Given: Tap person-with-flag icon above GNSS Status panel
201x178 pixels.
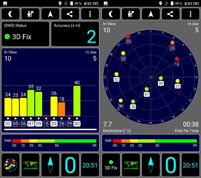Looking at the screenshot, I should pyautogui.click(x=30, y=14).
